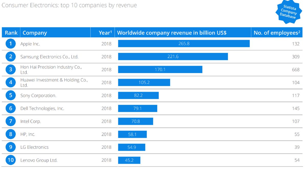Select the Dell Technologies, Inc. name

coord(42,108)
